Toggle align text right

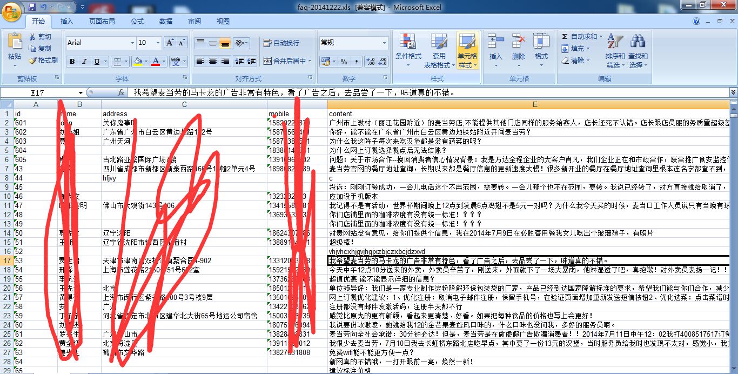(225, 61)
